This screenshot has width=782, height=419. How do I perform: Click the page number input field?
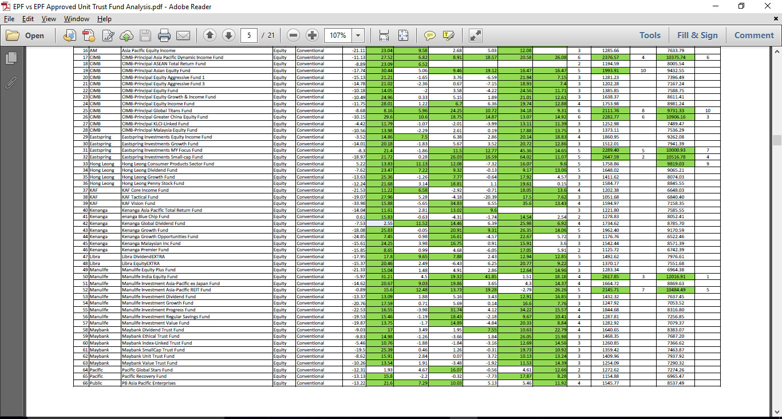[249, 35]
